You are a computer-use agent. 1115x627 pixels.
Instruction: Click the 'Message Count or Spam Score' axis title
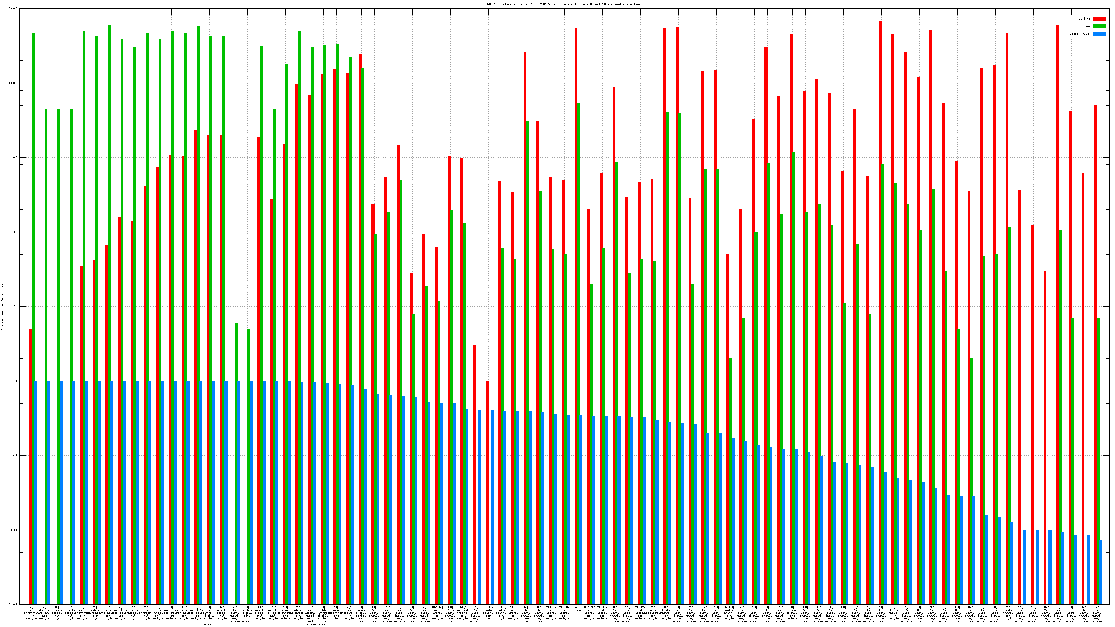click(2, 307)
